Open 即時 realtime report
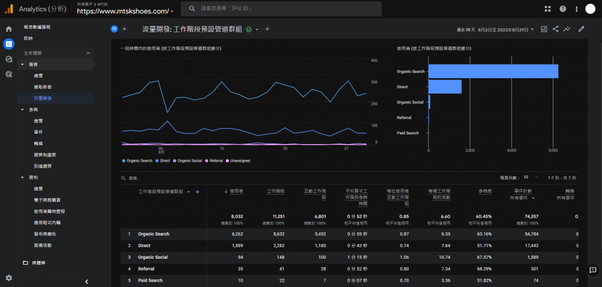This screenshot has width=602, height=287. click(x=28, y=38)
